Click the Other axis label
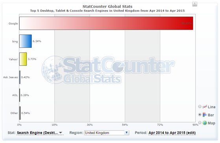This screenshot has width=220, height=143. click(14, 113)
